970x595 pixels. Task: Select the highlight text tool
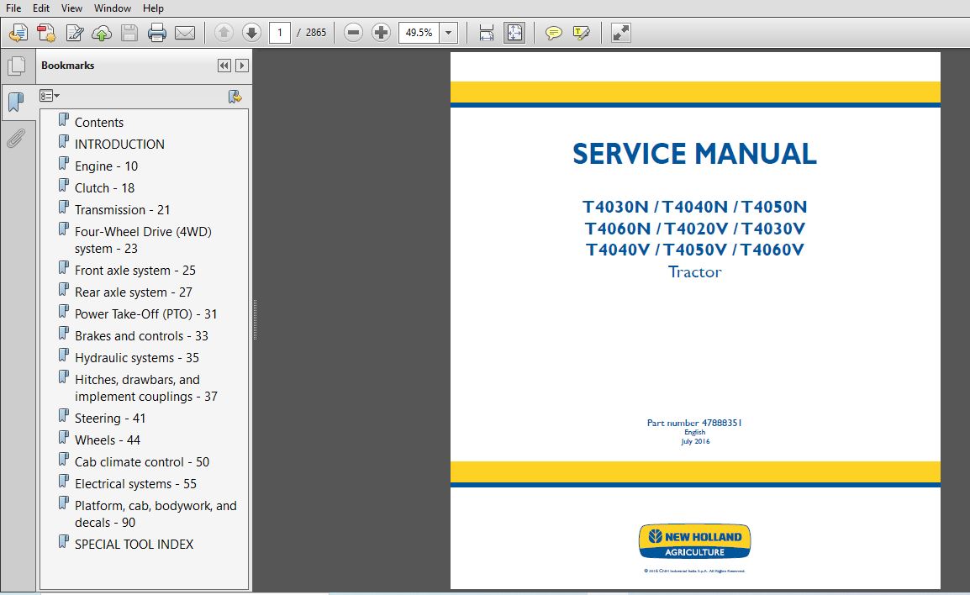pos(581,33)
